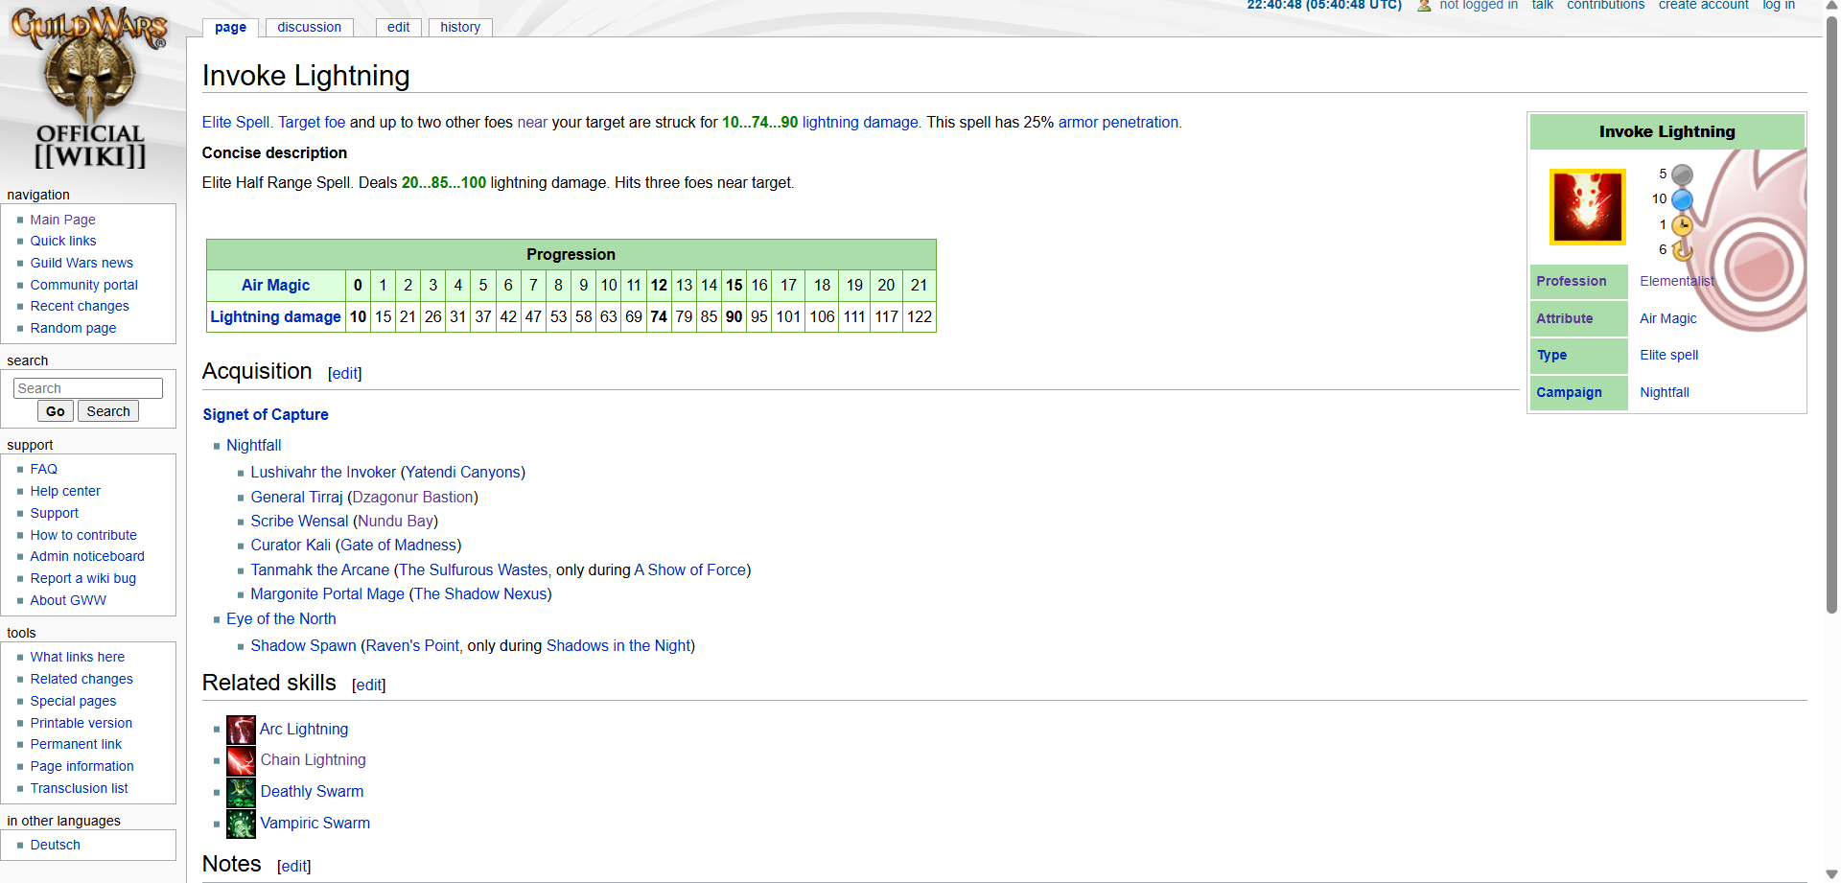The height and width of the screenshot is (883, 1841).
Task: Open the Profession infobox label link
Action: pyautogui.click(x=1571, y=281)
